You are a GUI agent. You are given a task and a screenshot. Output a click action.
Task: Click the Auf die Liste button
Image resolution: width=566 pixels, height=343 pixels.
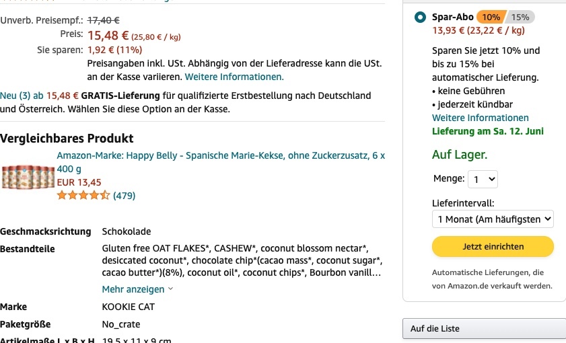coord(484,329)
